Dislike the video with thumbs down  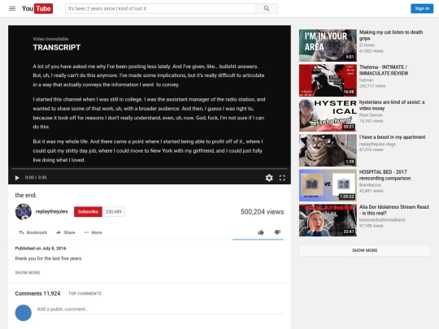pyautogui.click(x=277, y=232)
